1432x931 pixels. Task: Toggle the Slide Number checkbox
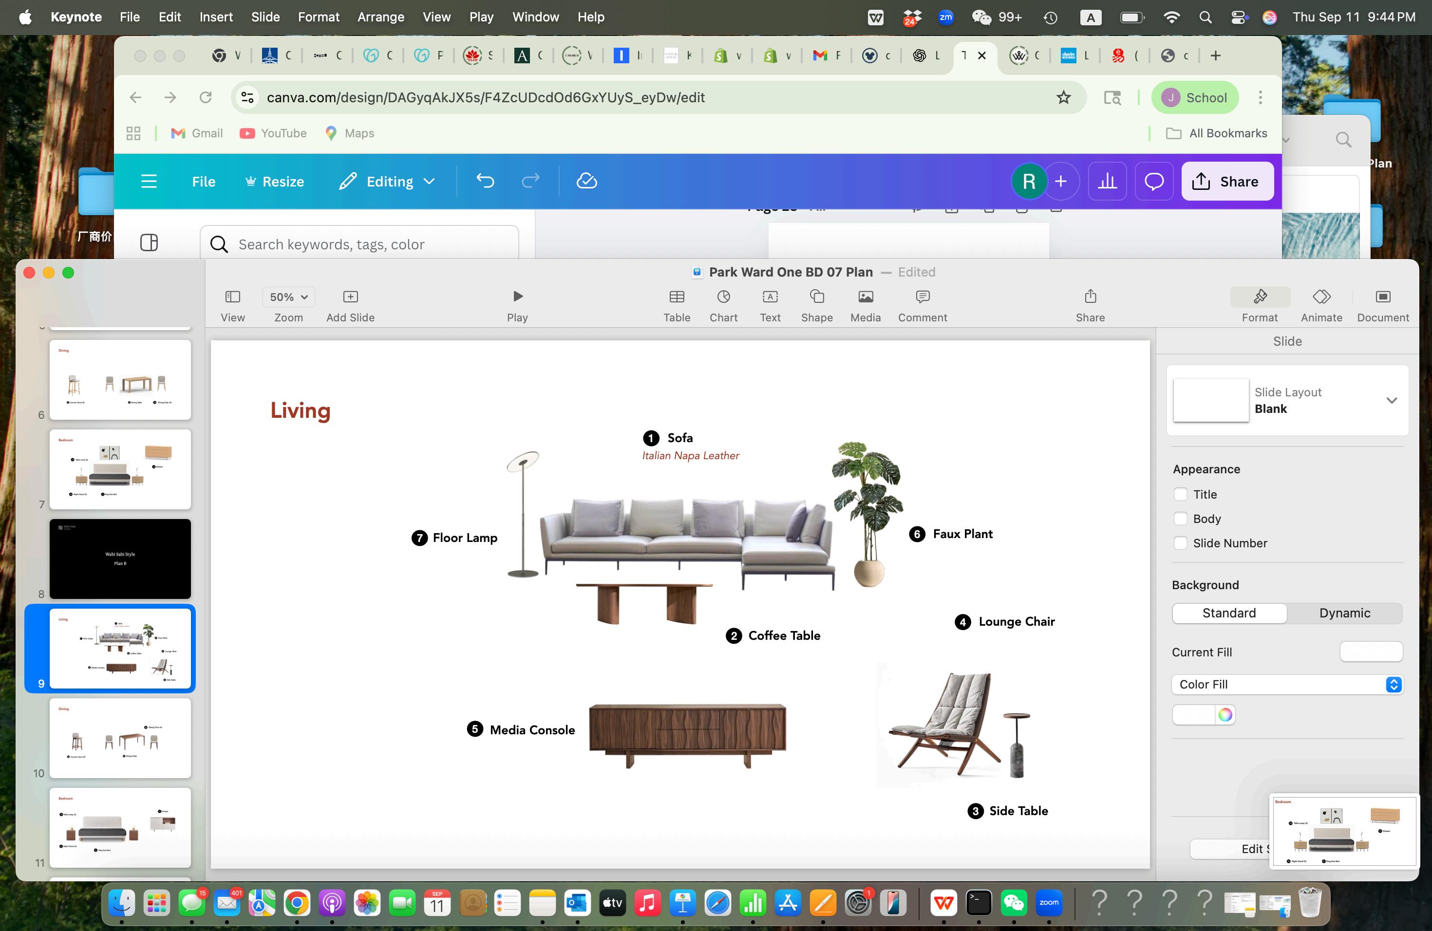pyautogui.click(x=1181, y=543)
